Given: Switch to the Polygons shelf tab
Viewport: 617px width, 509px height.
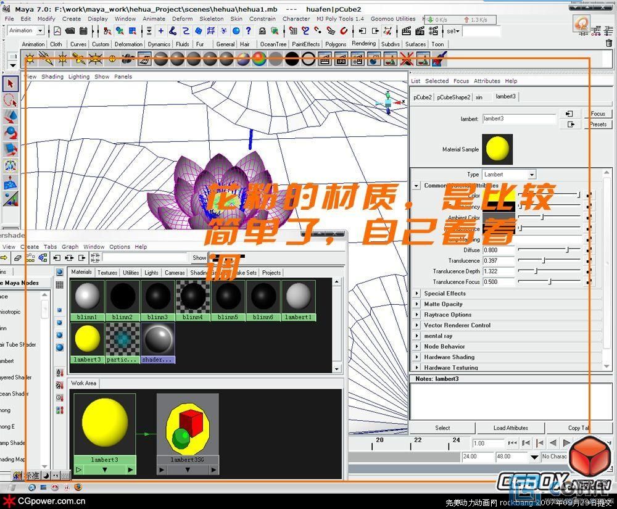Looking at the screenshot, I should coord(336,44).
